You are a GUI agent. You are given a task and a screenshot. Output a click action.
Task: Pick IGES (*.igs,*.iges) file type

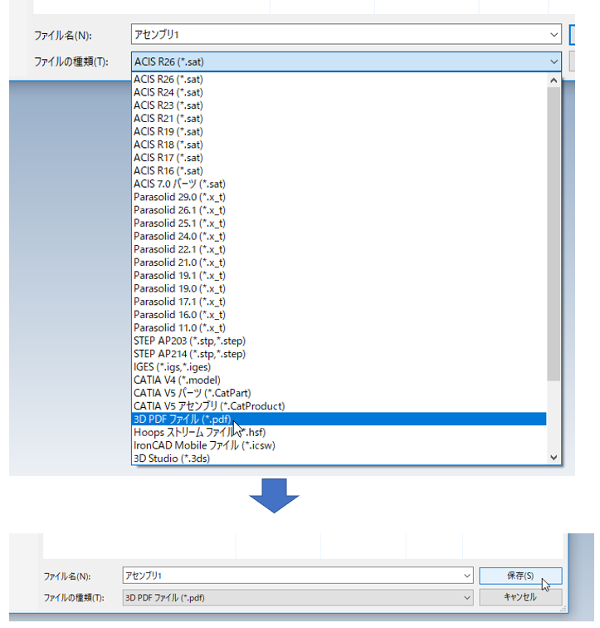[339, 367]
